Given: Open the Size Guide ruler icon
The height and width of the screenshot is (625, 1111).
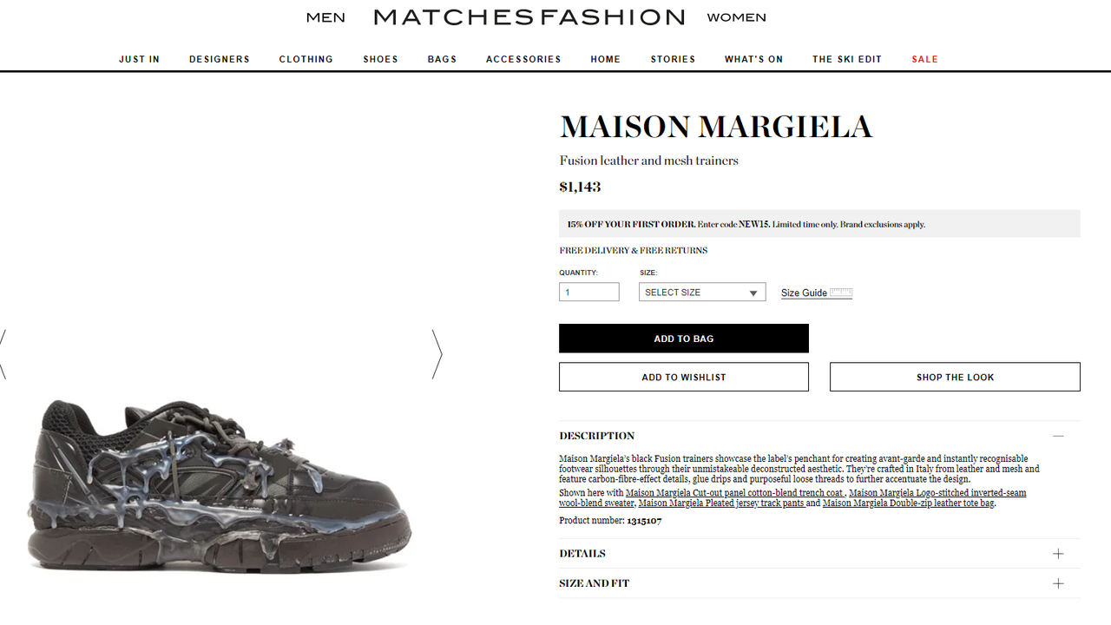Looking at the screenshot, I should (841, 293).
